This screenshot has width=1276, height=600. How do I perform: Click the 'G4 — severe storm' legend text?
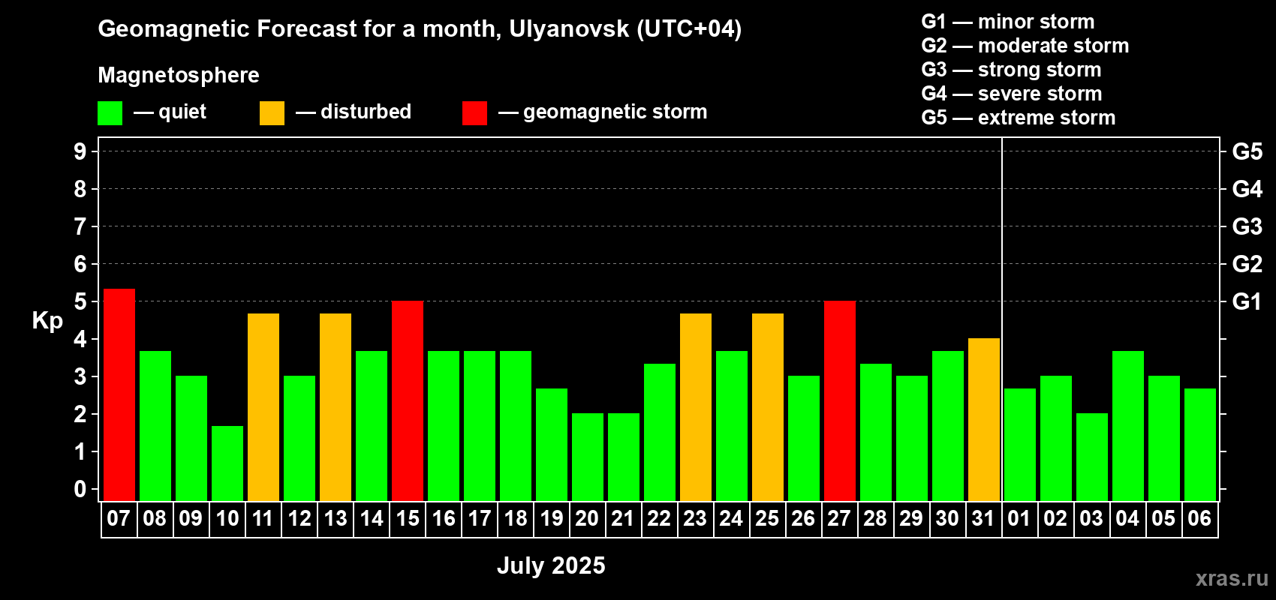[1012, 94]
